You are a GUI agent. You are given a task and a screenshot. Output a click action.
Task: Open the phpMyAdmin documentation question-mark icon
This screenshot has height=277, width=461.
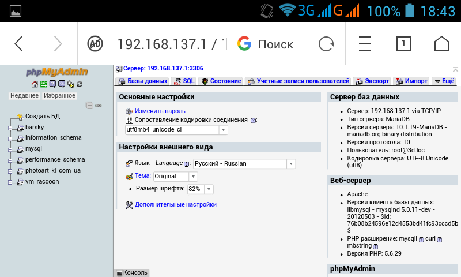(52, 84)
